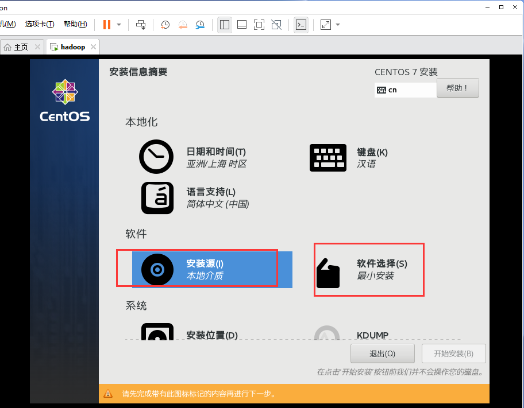Open the power button dropdown arrow
The width and height of the screenshot is (524, 408).
[118, 25]
